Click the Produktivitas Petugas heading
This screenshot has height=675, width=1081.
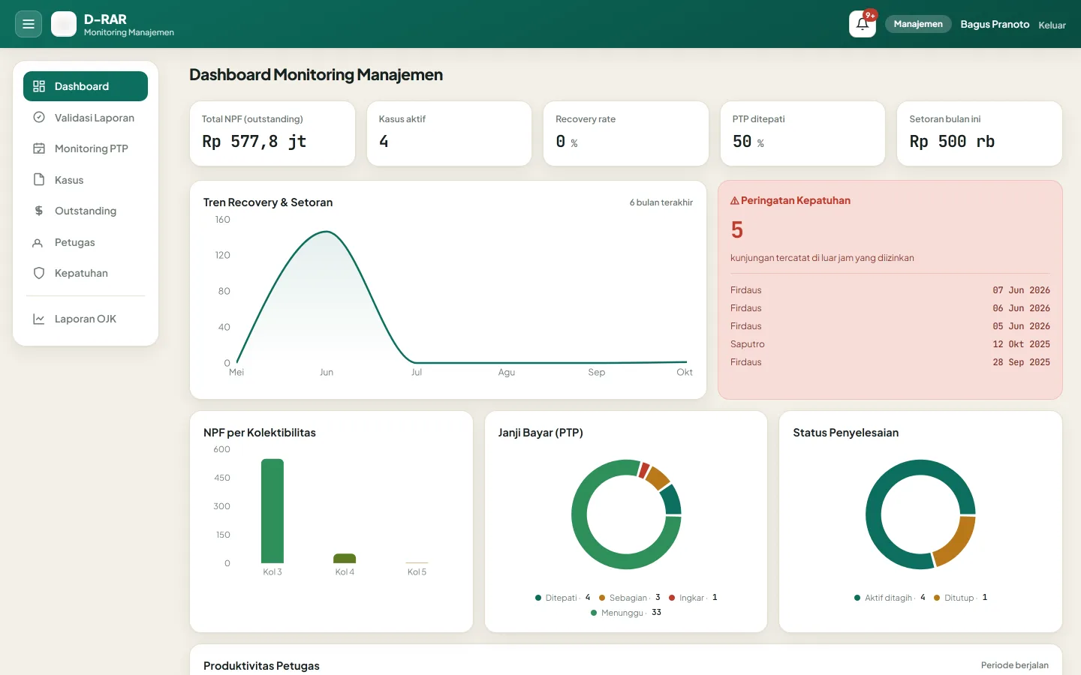tap(261, 666)
